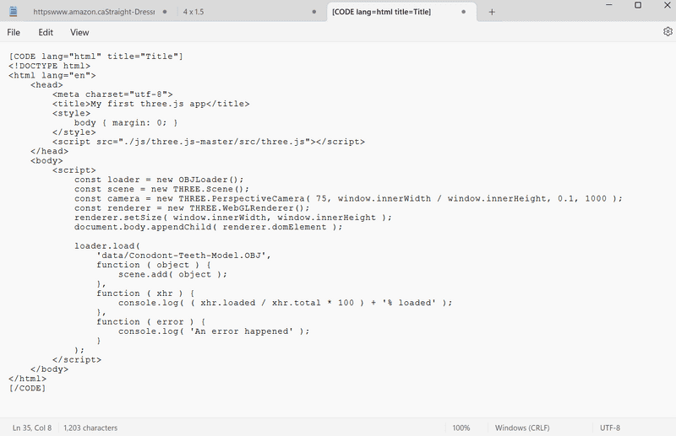
Task: Click the 'scene.add( object );' line
Action: coord(172,274)
